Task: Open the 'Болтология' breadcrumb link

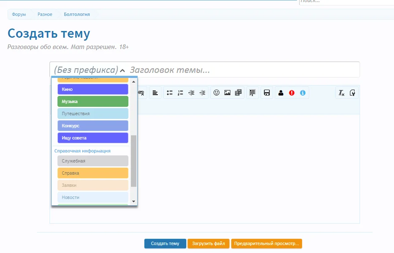Action: pos(77,14)
